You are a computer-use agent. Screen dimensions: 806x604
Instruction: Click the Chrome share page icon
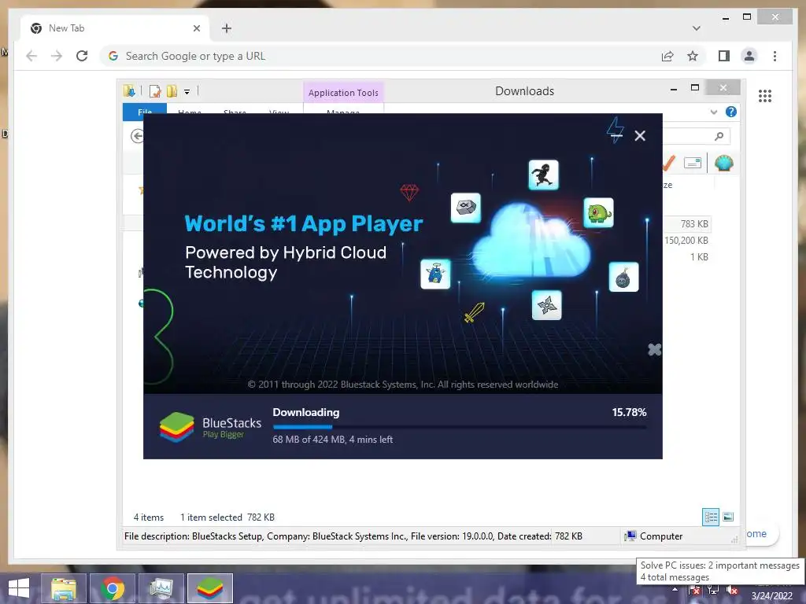pyautogui.click(x=667, y=56)
